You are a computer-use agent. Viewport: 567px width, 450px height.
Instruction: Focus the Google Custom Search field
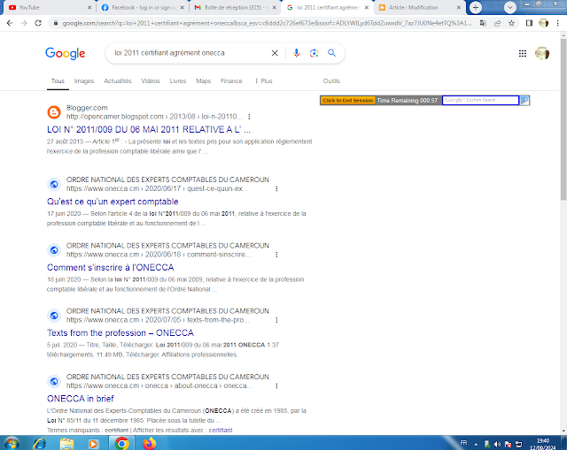point(480,100)
